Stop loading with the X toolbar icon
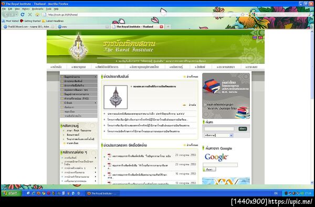This screenshot has height=207, width=315. coord(30,15)
